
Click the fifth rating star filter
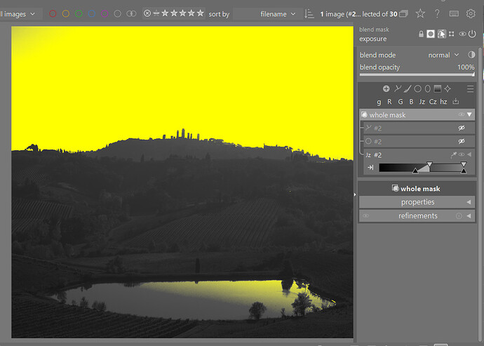[x=201, y=13]
